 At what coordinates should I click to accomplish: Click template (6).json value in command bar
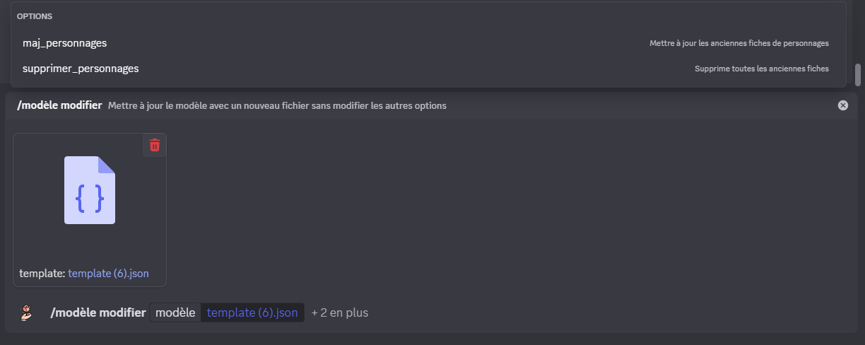pyautogui.click(x=252, y=312)
